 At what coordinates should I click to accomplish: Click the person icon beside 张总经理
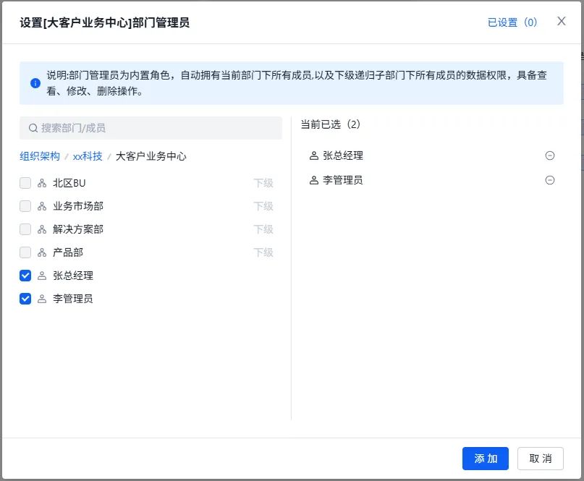(x=41, y=276)
